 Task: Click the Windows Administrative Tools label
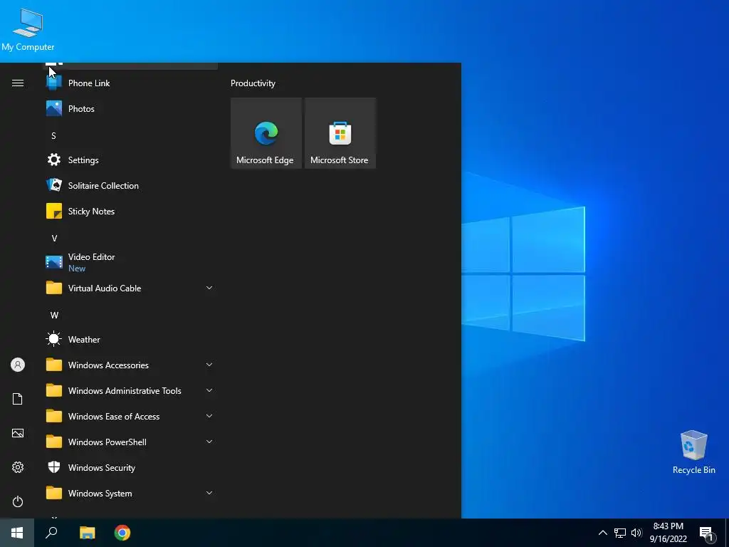[x=125, y=391]
